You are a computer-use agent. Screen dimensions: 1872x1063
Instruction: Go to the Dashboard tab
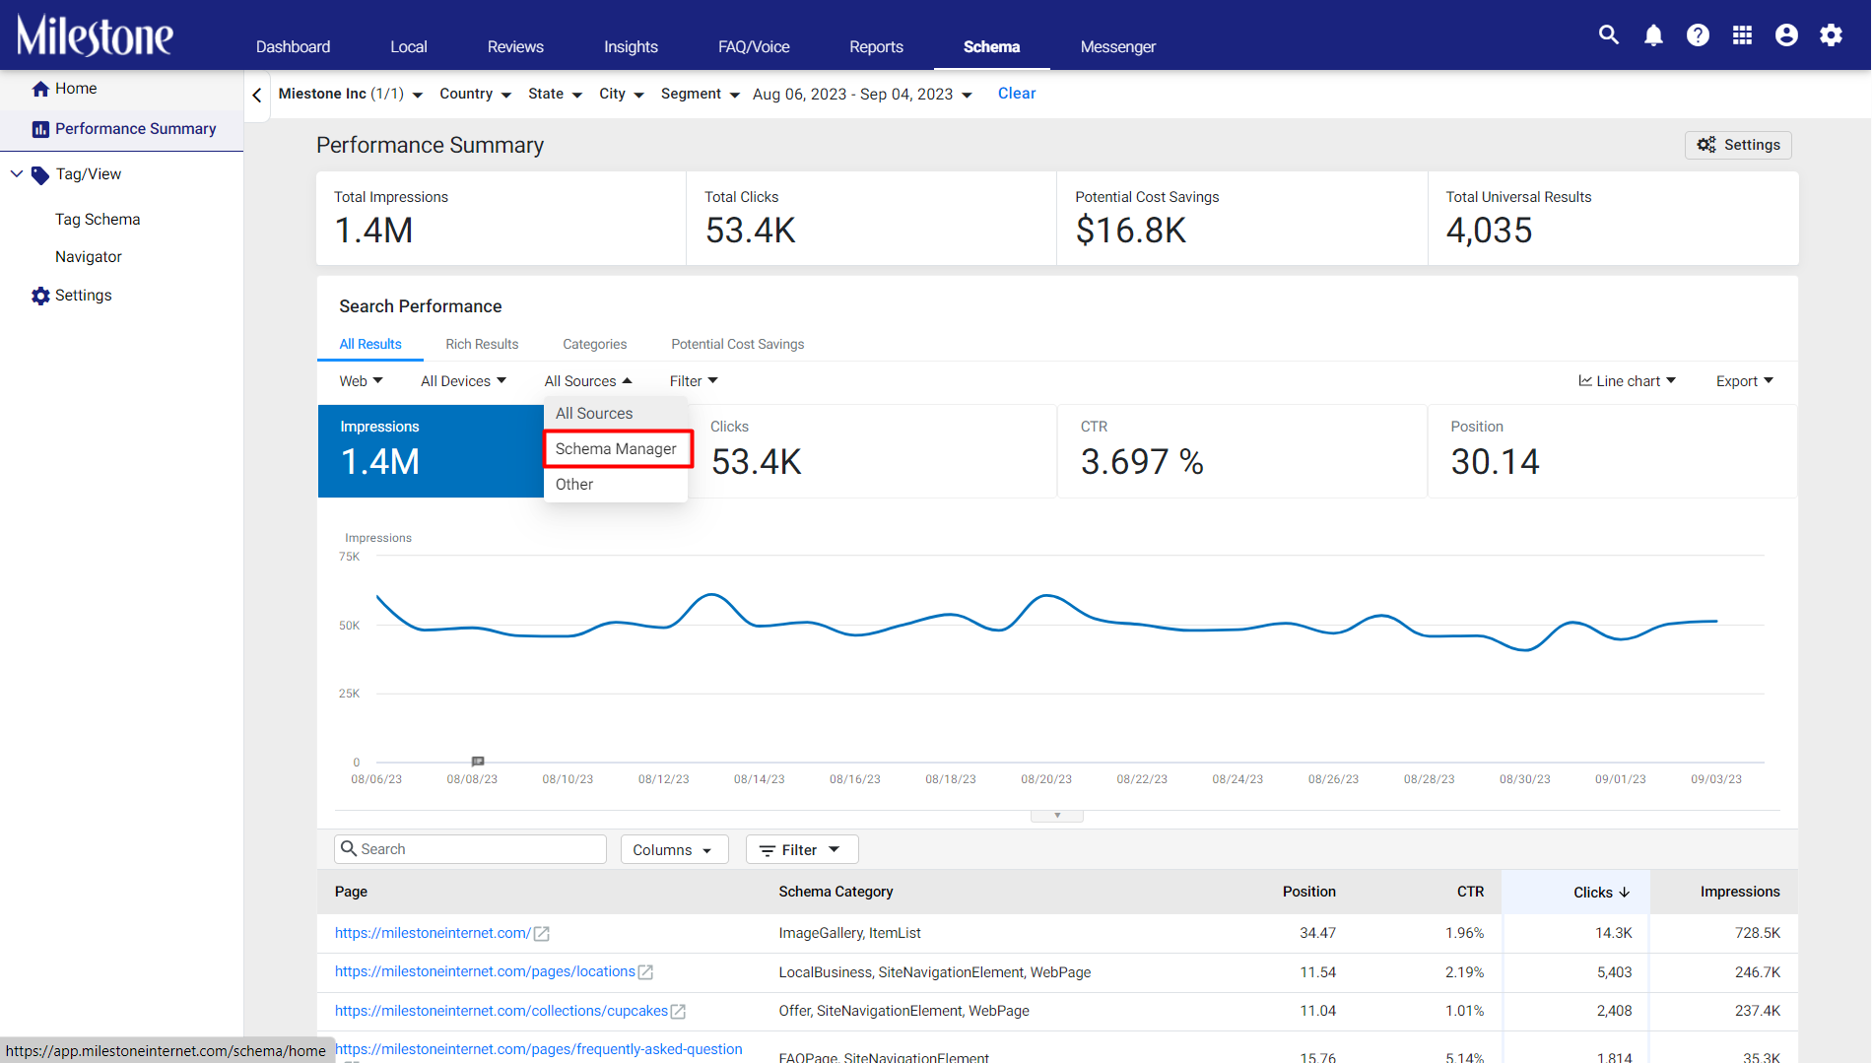point(294,47)
